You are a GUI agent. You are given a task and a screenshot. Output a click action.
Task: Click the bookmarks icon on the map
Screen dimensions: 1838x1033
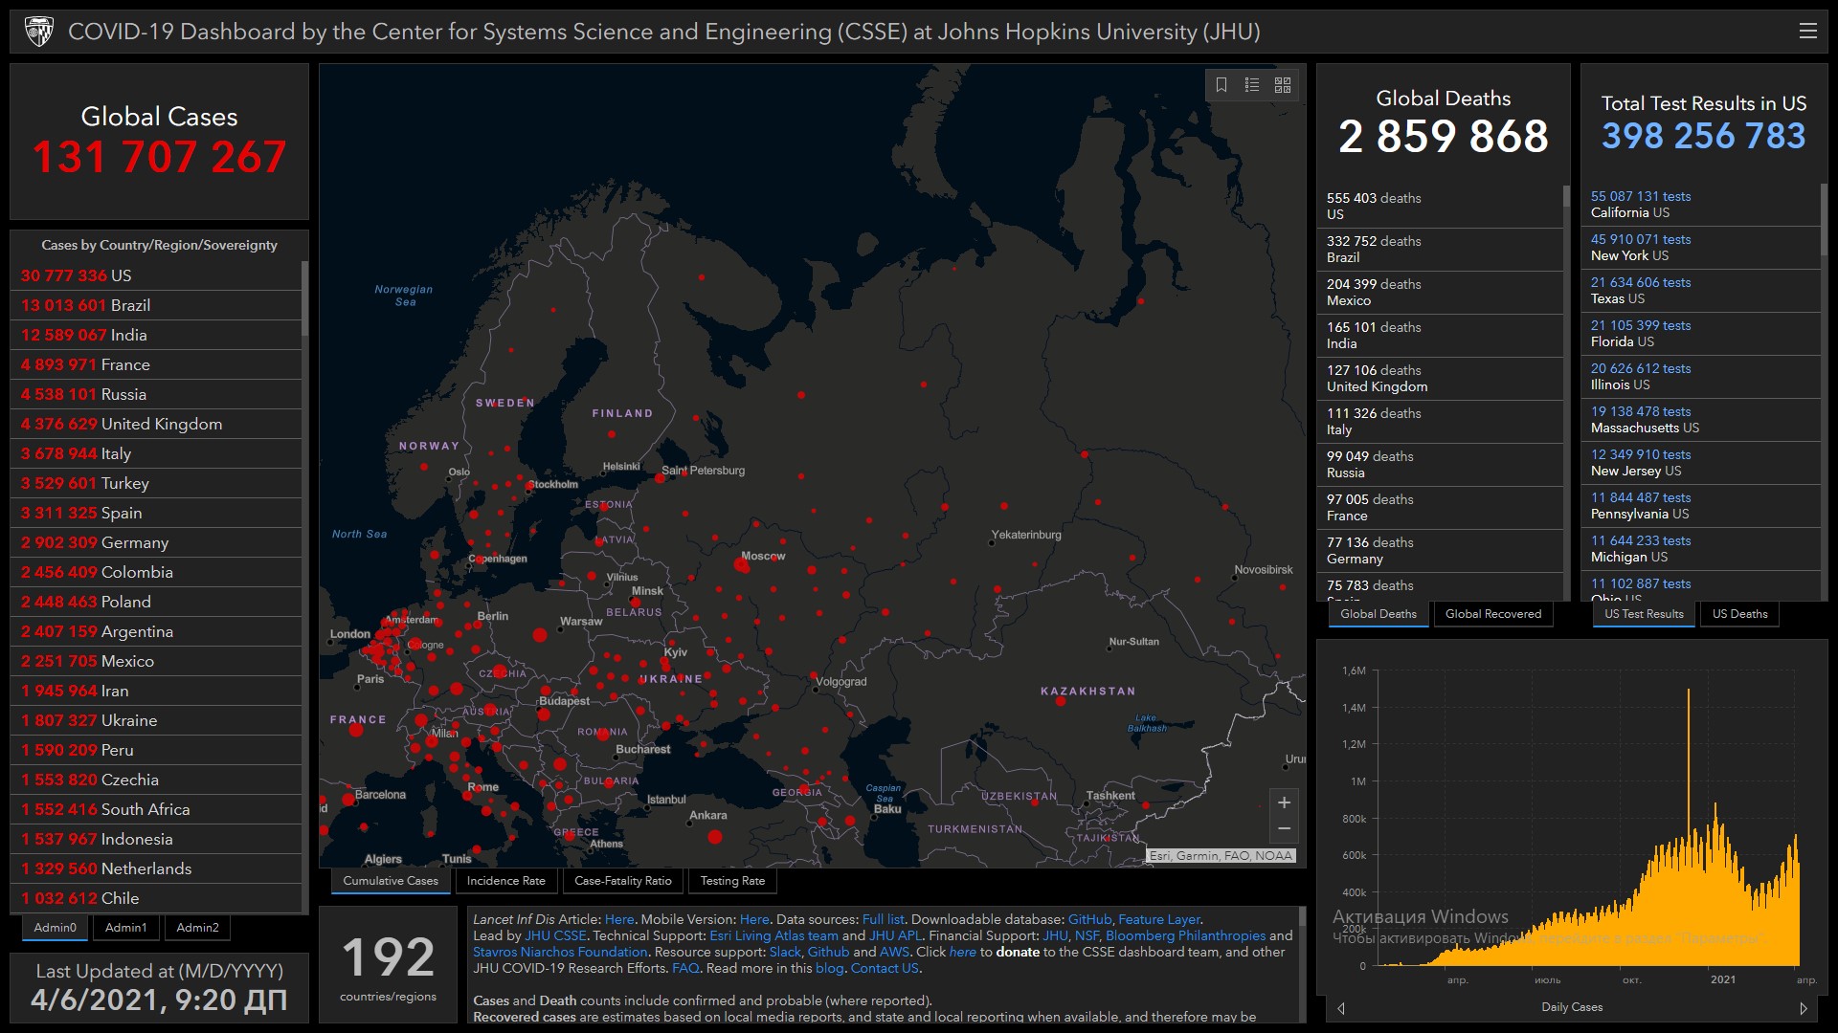coord(1222,85)
